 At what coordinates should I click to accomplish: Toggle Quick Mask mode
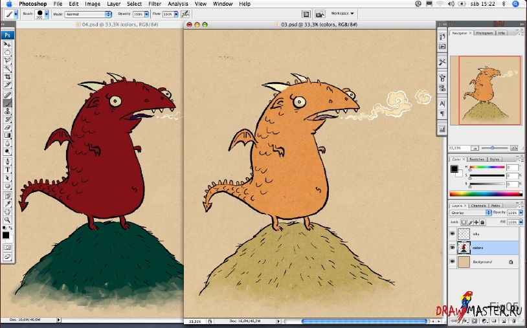(7, 247)
